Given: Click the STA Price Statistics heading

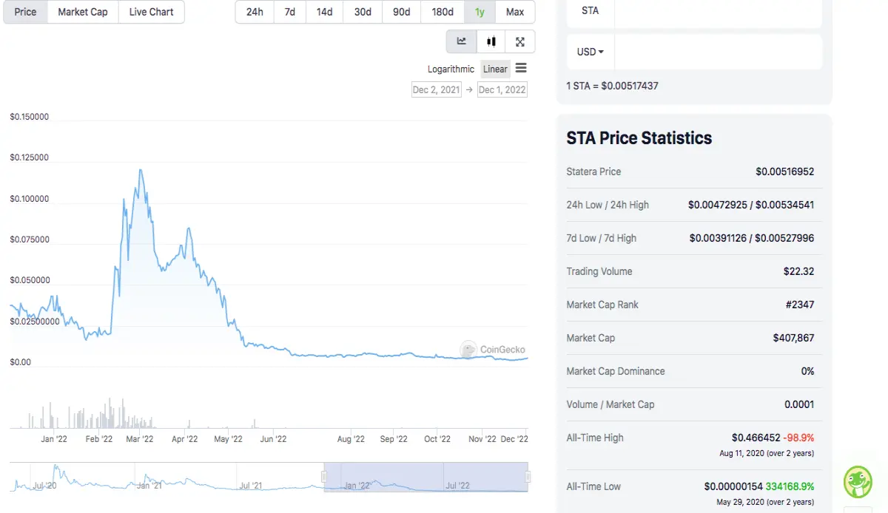Looking at the screenshot, I should click(x=639, y=138).
